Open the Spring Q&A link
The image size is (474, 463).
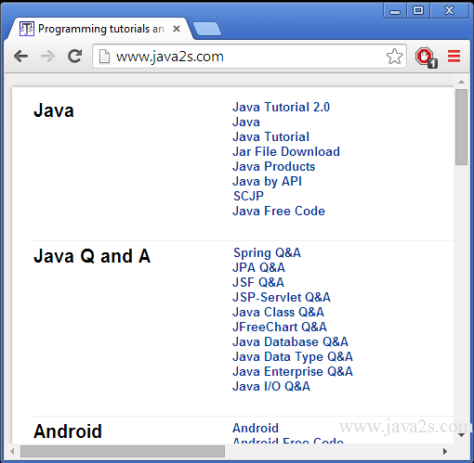click(267, 252)
